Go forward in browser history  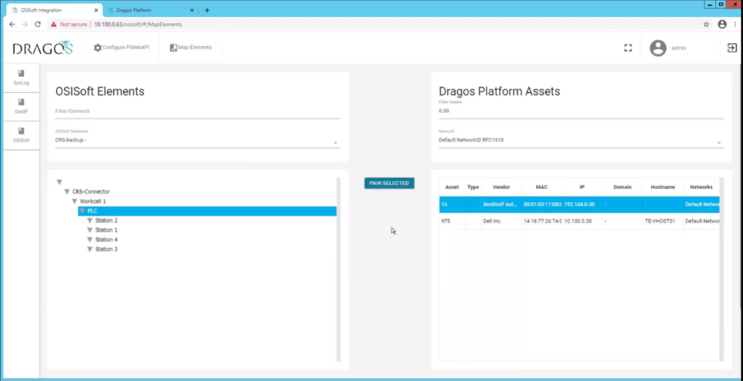pos(25,24)
